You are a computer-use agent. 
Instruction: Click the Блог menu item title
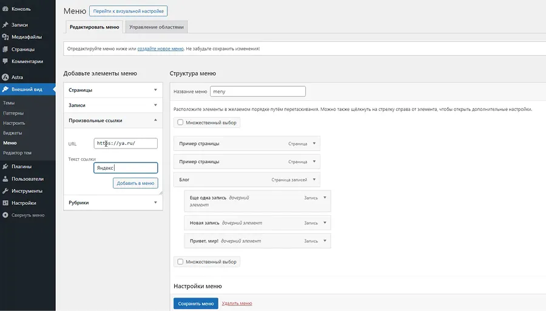coord(184,179)
